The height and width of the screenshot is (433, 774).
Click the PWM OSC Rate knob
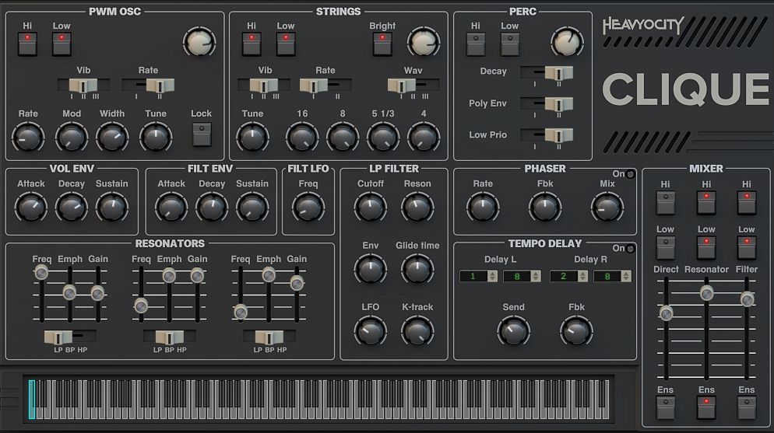coord(28,138)
